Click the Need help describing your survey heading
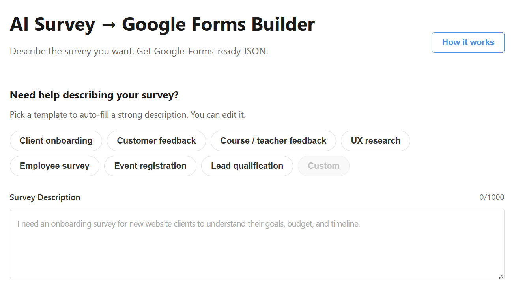 94,95
